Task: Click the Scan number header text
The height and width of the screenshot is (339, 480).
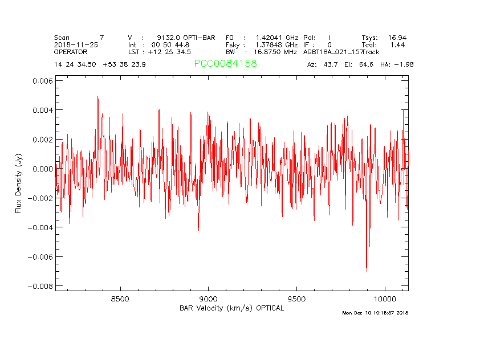Action: [x=79, y=38]
